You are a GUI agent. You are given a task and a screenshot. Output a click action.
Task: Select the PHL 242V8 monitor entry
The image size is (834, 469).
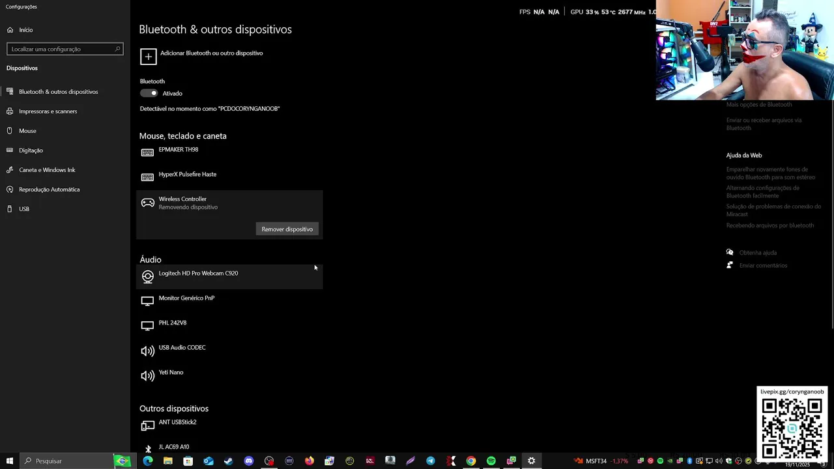(229, 326)
